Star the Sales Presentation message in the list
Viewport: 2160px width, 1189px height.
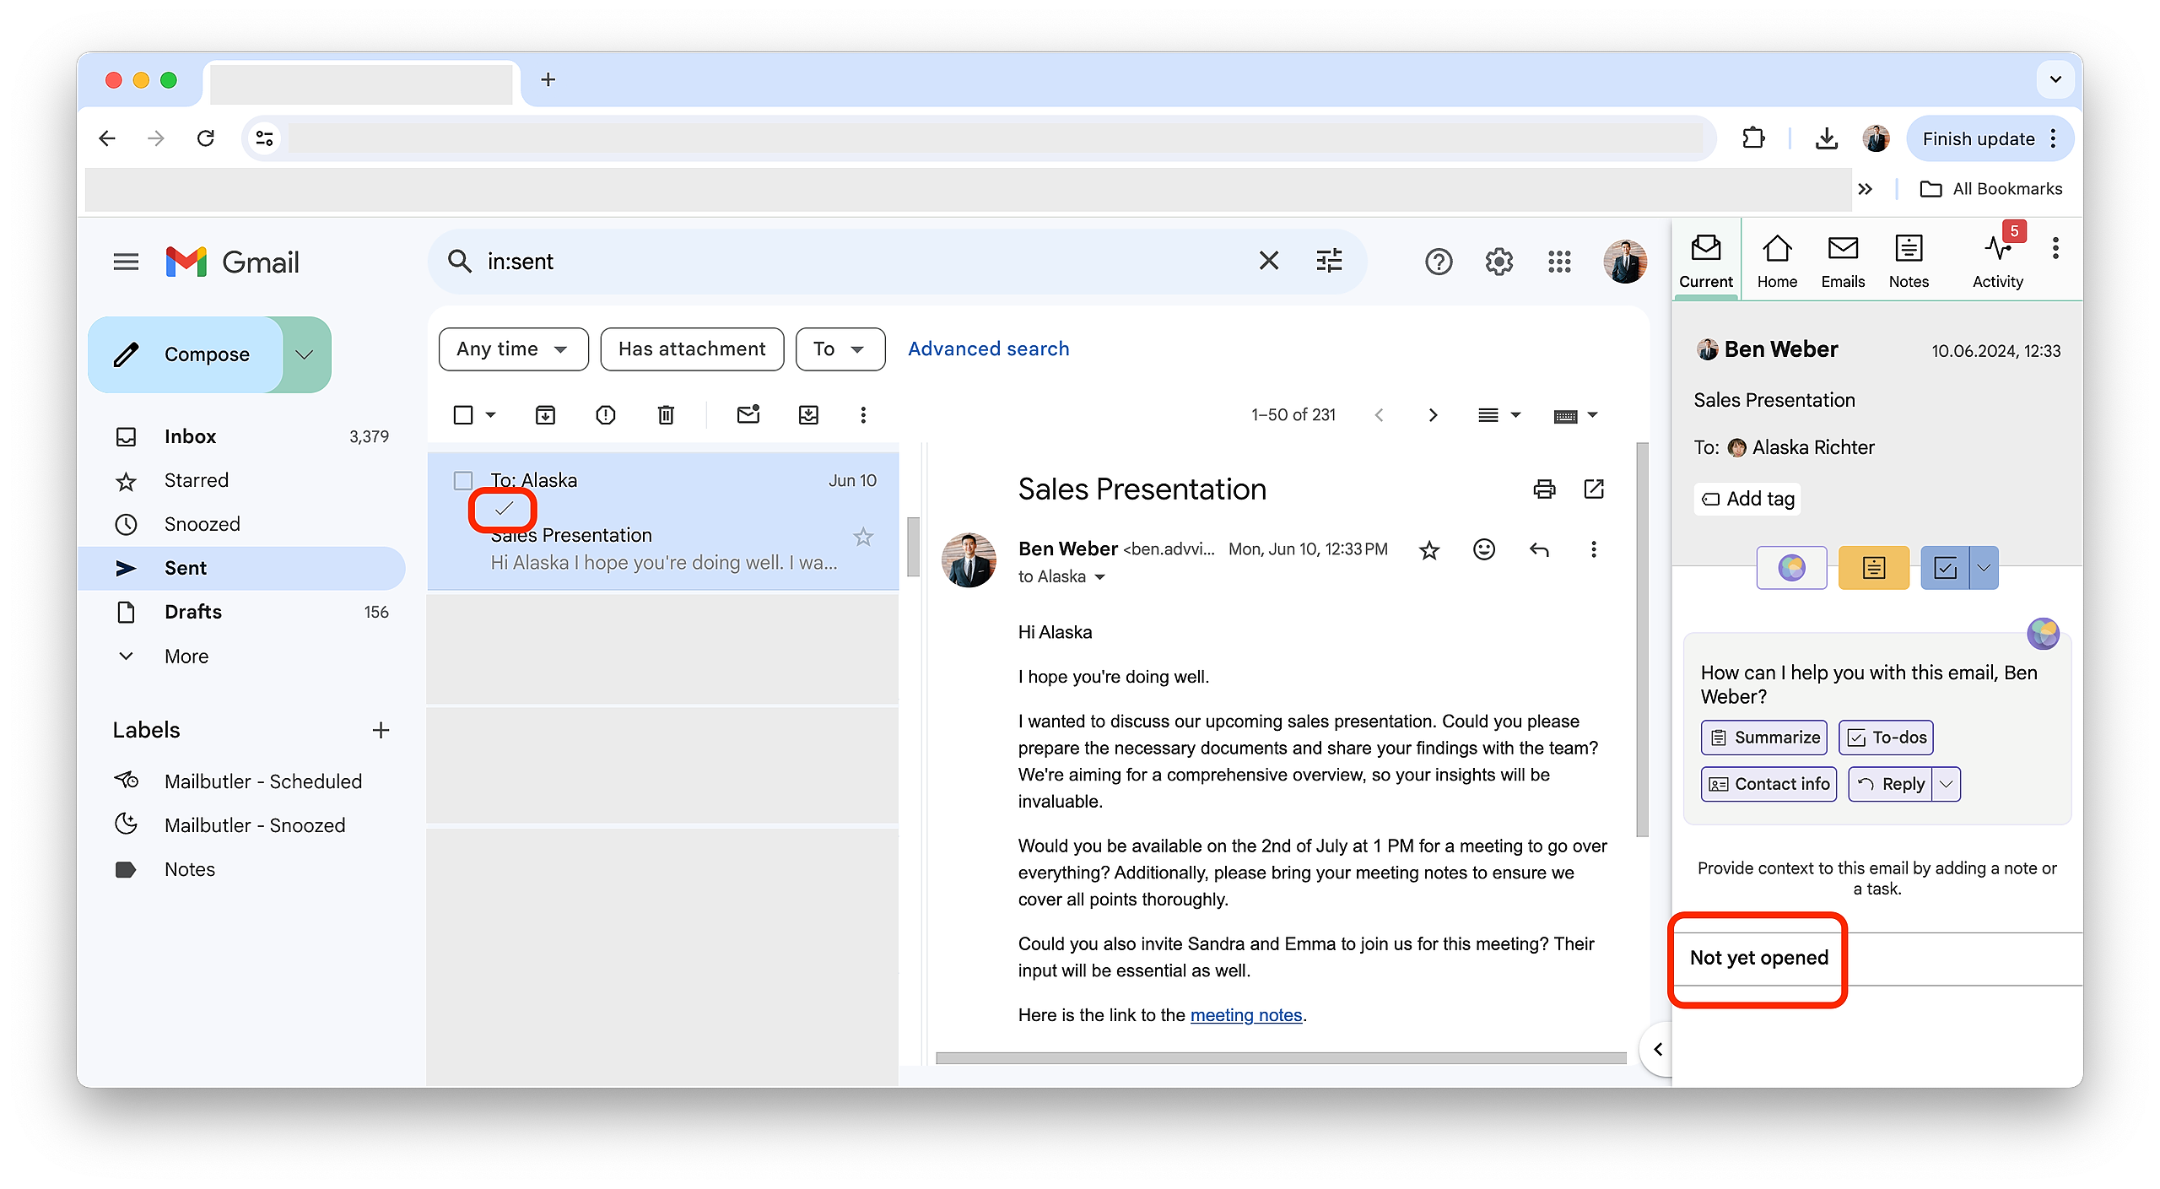click(862, 537)
